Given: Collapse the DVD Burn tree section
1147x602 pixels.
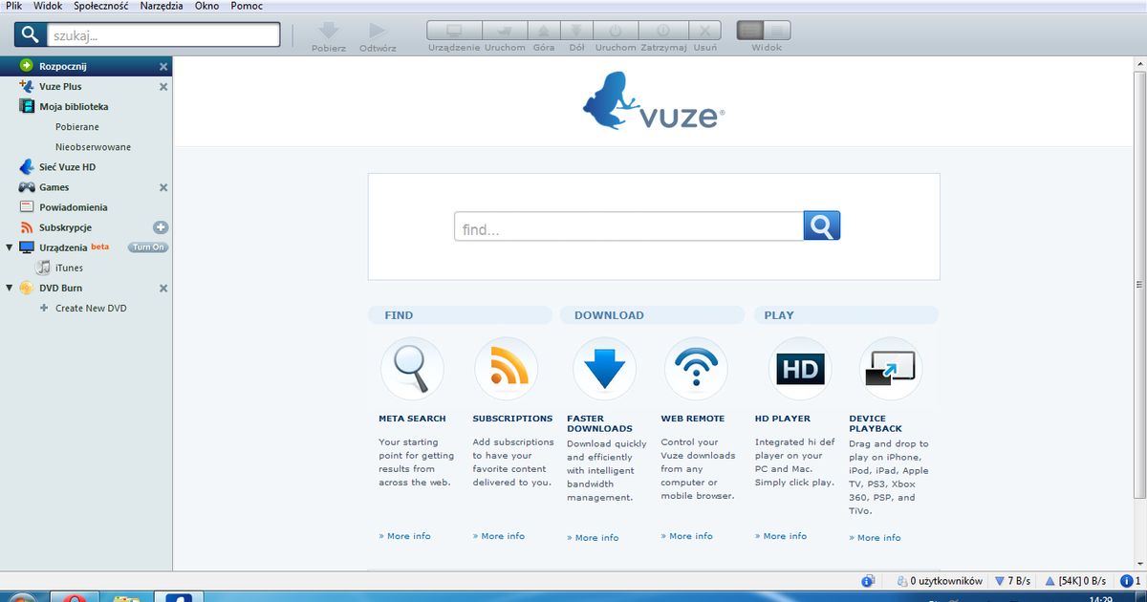Looking at the screenshot, I should tap(8, 288).
